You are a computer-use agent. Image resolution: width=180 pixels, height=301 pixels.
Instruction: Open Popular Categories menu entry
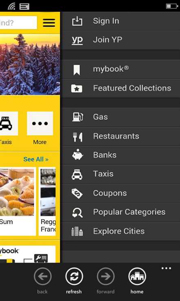[x=121, y=212]
